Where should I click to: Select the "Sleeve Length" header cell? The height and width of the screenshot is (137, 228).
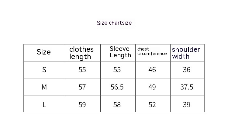(120, 52)
